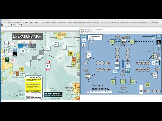Select the ship counter south of Iceland
The image size is (162, 121).
coord(56,44)
